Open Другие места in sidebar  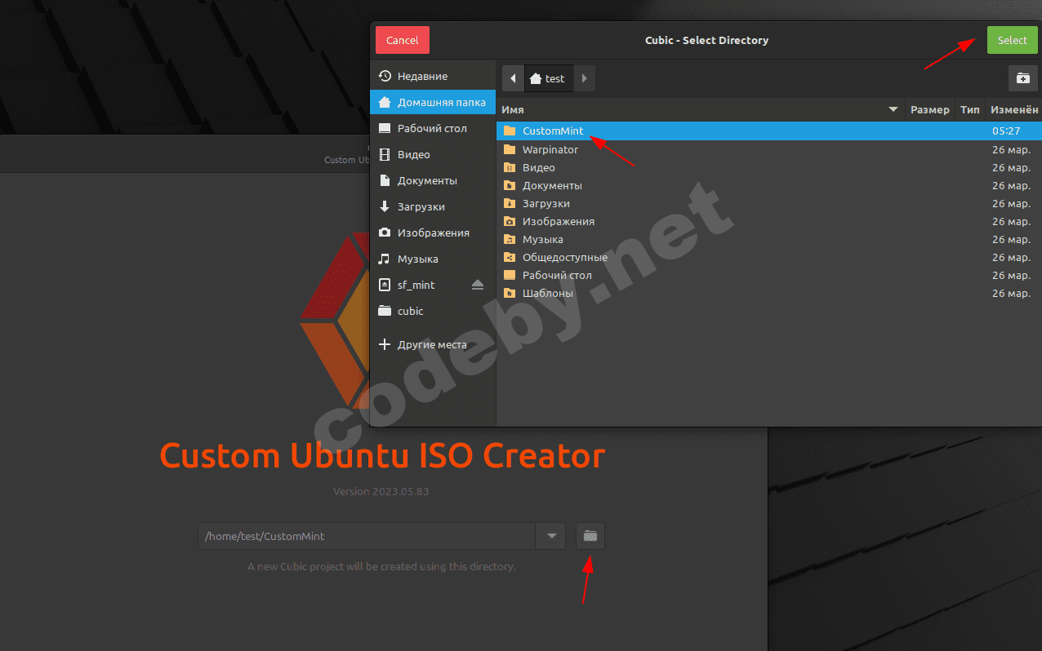(x=433, y=344)
